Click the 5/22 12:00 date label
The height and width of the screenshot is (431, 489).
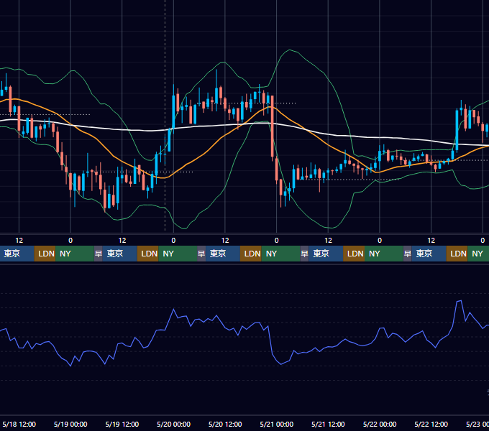431,424
